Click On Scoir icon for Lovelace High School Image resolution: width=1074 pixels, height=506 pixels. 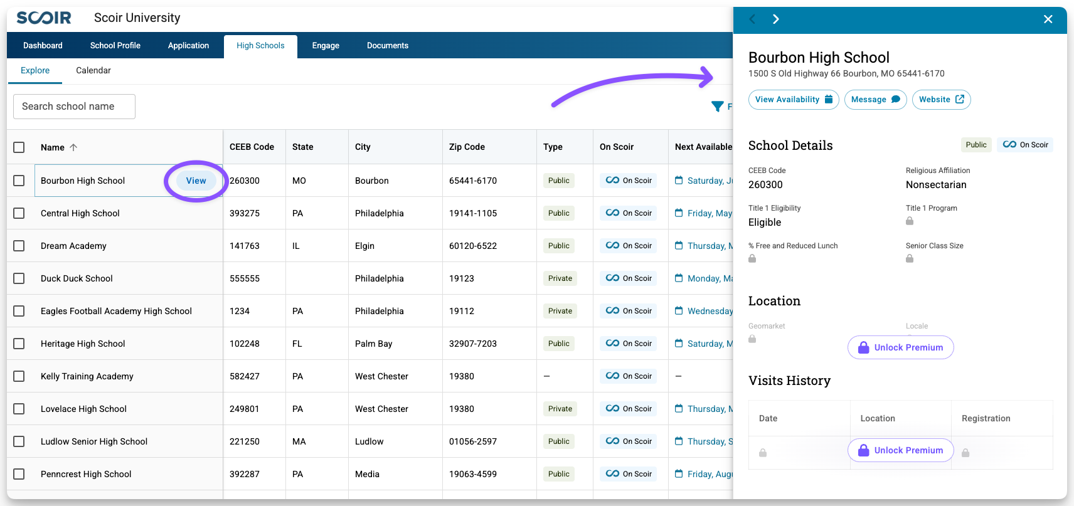612,409
